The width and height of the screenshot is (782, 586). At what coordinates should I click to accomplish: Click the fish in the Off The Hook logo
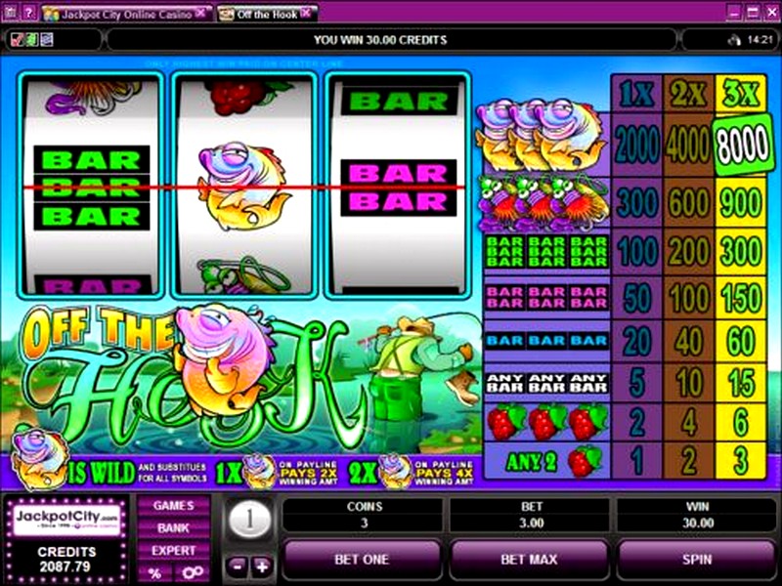tap(226, 359)
